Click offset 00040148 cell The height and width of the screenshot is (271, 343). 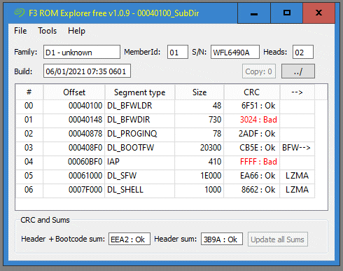click(74, 120)
